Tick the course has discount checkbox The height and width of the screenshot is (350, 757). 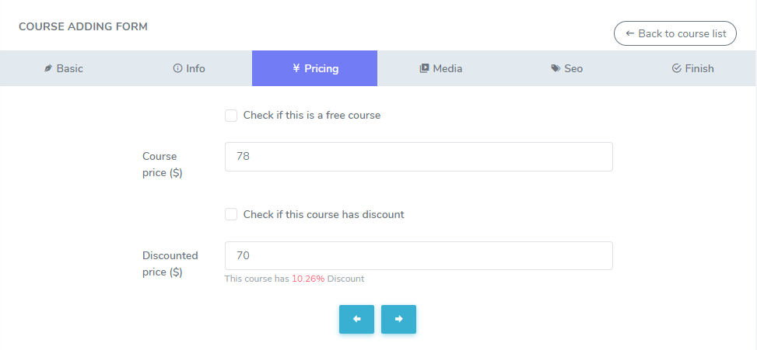click(231, 214)
